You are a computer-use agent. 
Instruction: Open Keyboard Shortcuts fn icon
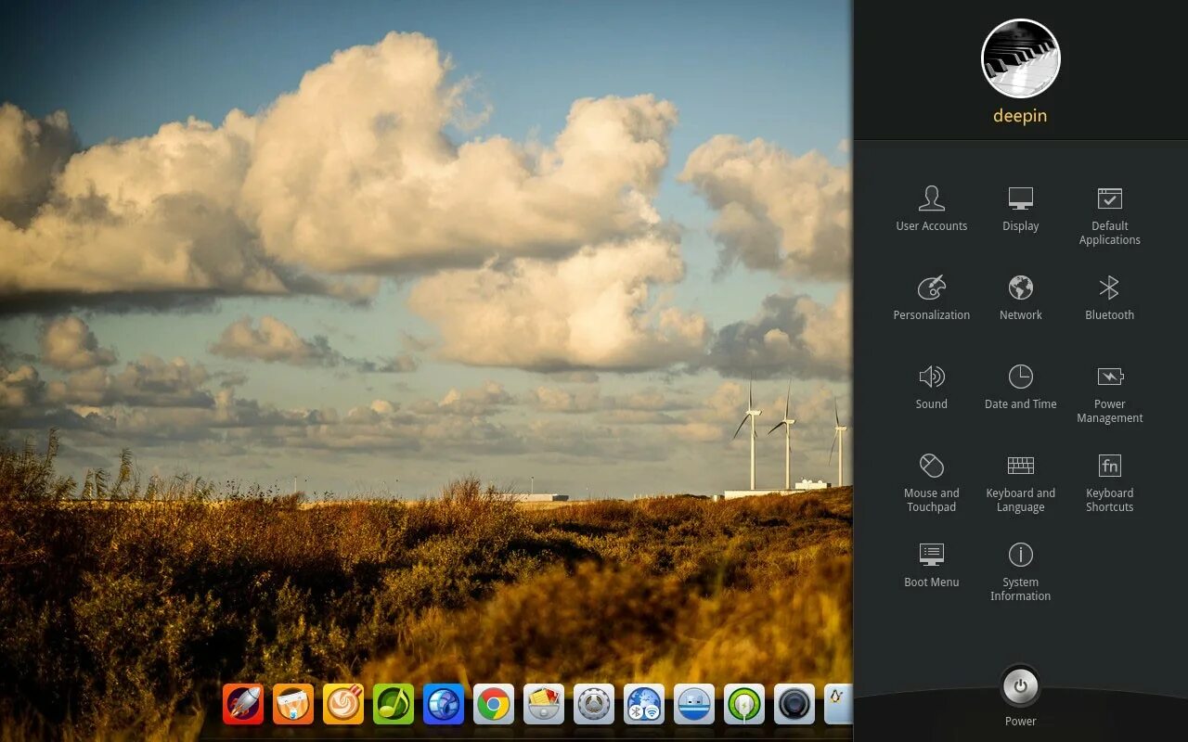[x=1109, y=465]
